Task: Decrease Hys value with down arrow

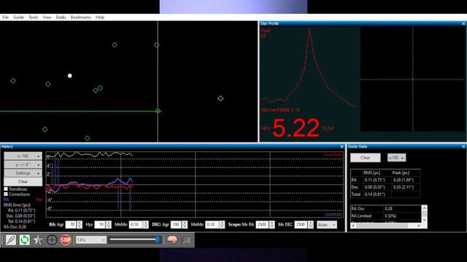Action: point(109,227)
